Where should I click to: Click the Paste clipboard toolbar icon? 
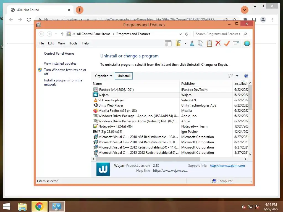pyautogui.click(x=209, y=43)
